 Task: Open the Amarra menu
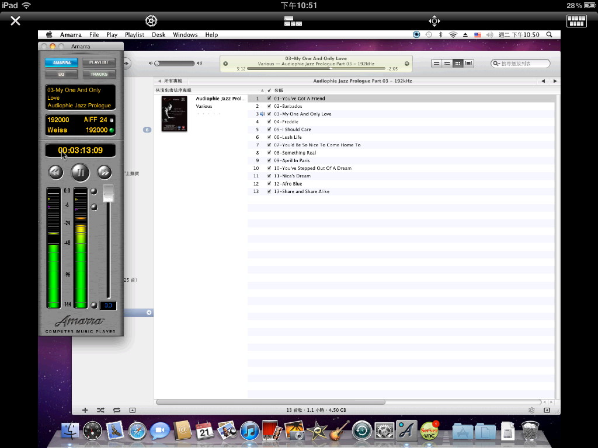[71, 34]
